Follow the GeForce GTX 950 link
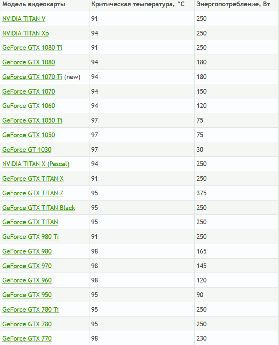The height and width of the screenshot is (345, 279). click(27, 295)
